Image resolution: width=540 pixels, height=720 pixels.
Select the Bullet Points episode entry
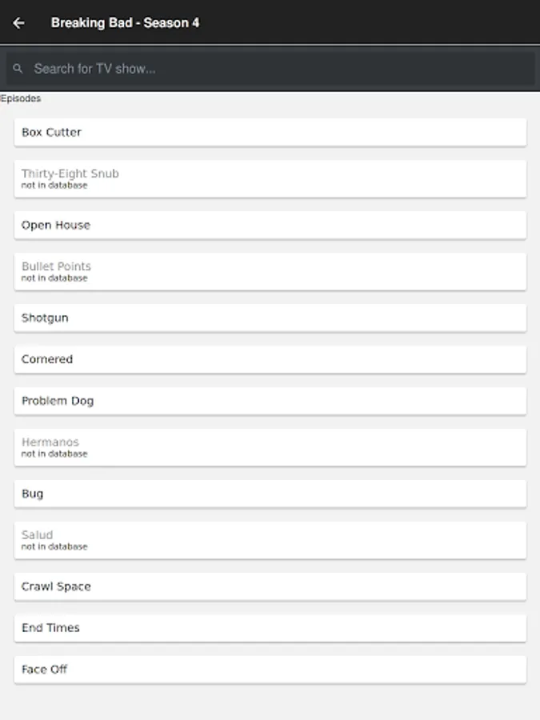tap(270, 271)
